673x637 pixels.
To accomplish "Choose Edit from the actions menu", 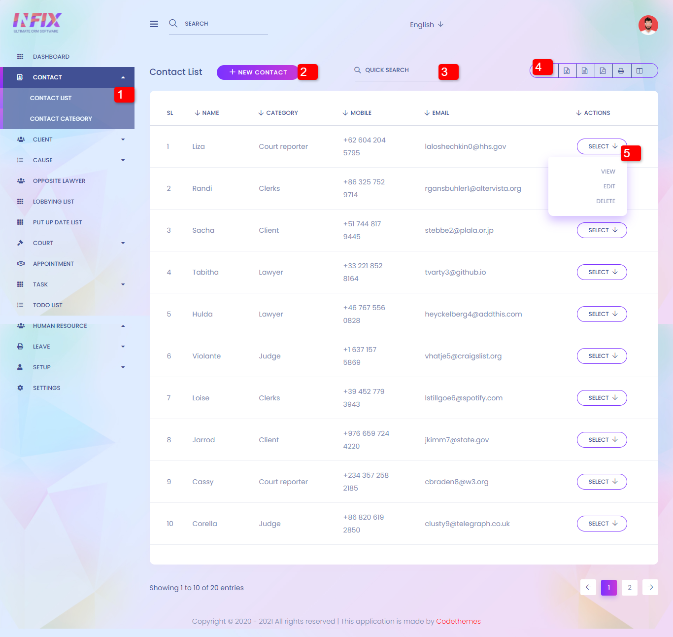I will [609, 186].
